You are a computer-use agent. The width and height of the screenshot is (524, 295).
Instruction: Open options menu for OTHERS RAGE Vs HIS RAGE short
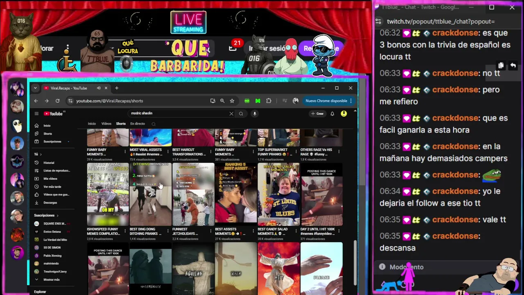pos(339,152)
